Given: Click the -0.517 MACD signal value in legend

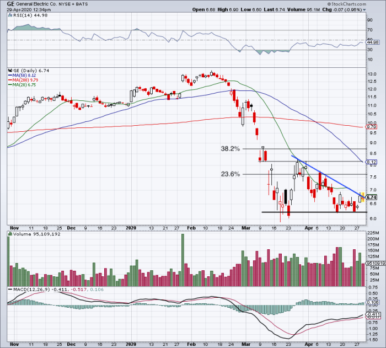Looking at the screenshot, I should (x=78, y=290).
